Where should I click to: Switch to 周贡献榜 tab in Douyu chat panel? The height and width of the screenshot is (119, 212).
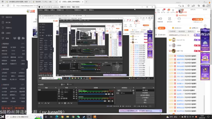pos(182,31)
